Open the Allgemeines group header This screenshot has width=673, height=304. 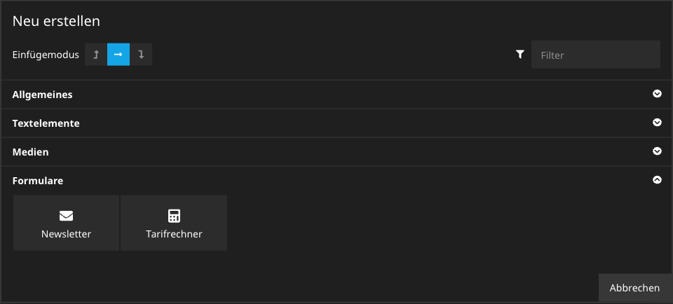43,95
